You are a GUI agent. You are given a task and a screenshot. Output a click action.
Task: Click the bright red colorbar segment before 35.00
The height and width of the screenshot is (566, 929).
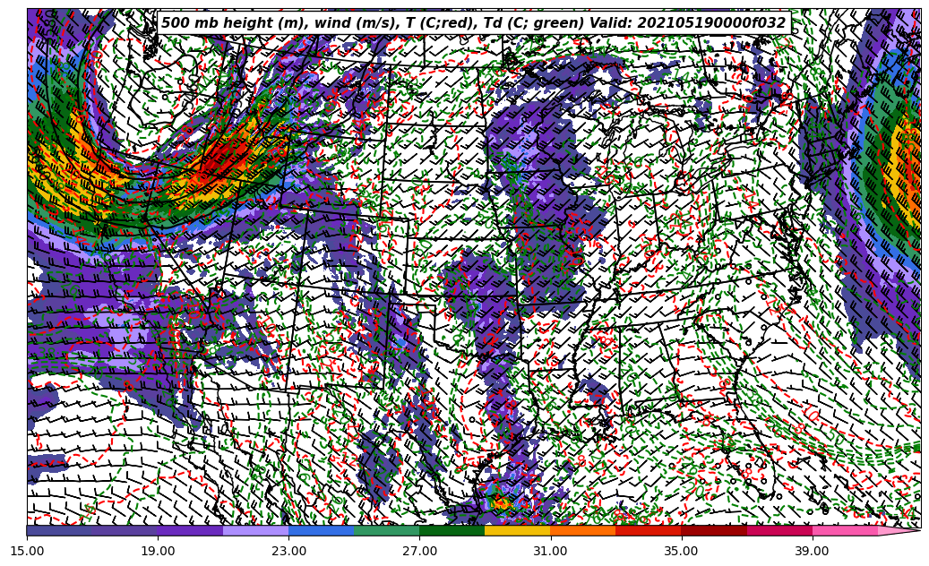[648, 530]
